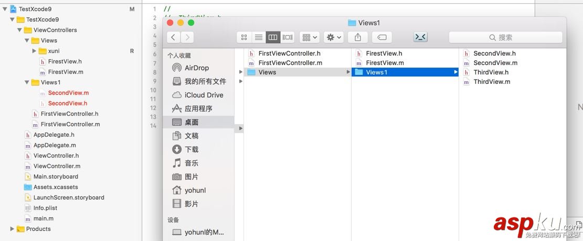Screen dimensions: 583x241
Task: Expand xuni group in Xcode navigator
Action: 34,50
